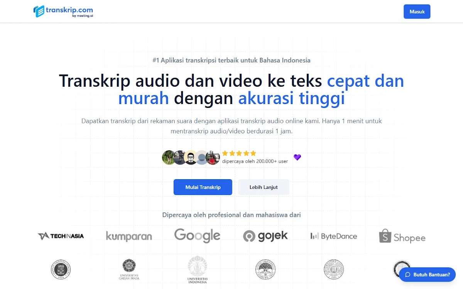Click "Dipercaya oleh profesional dan mahasiswa dari" heading
The height and width of the screenshot is (289, 463).
pyautogui.click(x=231, y=215)
